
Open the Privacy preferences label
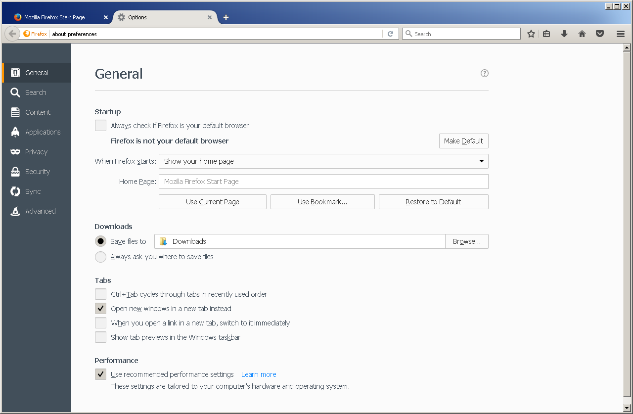tap(36, 152)
